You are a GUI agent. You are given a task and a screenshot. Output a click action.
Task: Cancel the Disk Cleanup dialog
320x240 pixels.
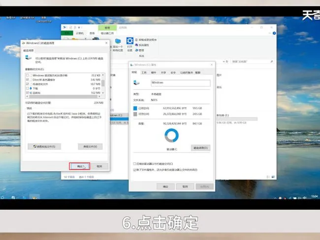tap(99, 166)
